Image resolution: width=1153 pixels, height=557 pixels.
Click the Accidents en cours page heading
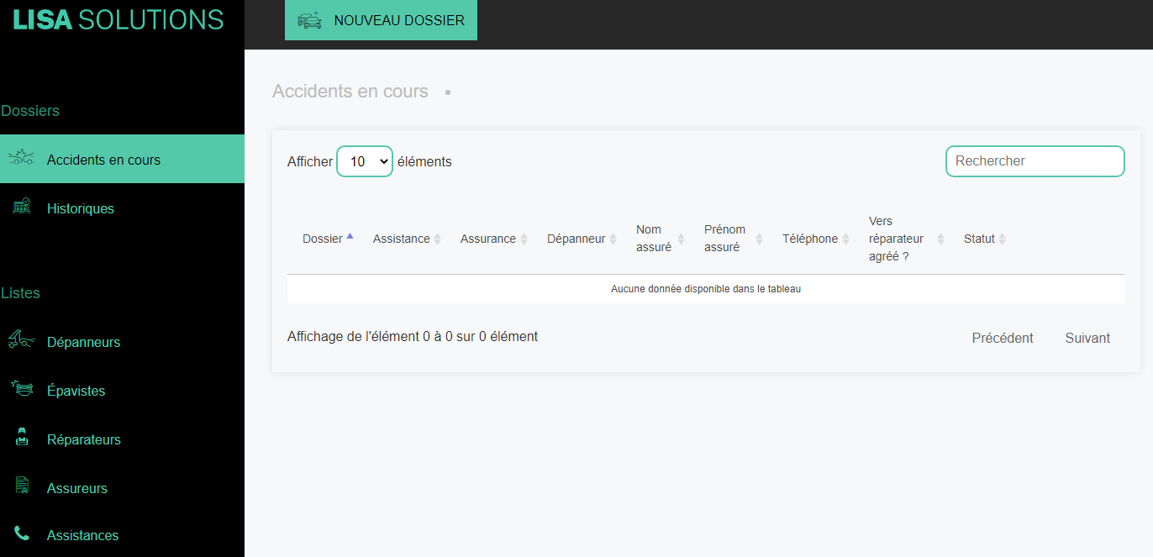pos(350,91)
